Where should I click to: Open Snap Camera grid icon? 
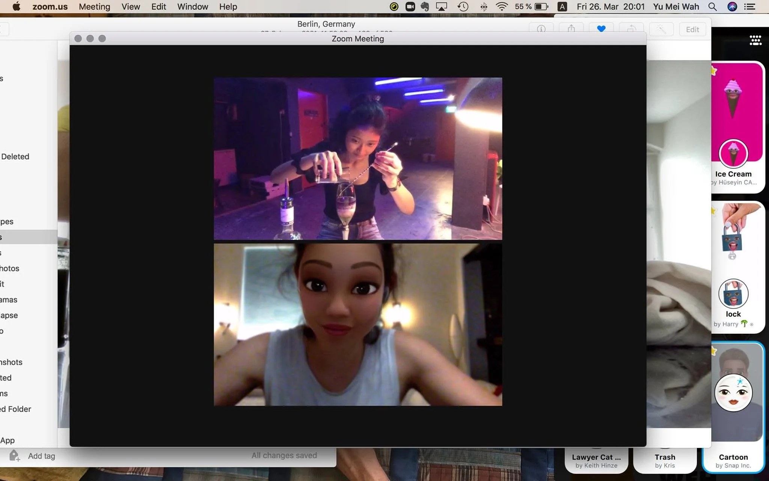(x=755, y=40)
